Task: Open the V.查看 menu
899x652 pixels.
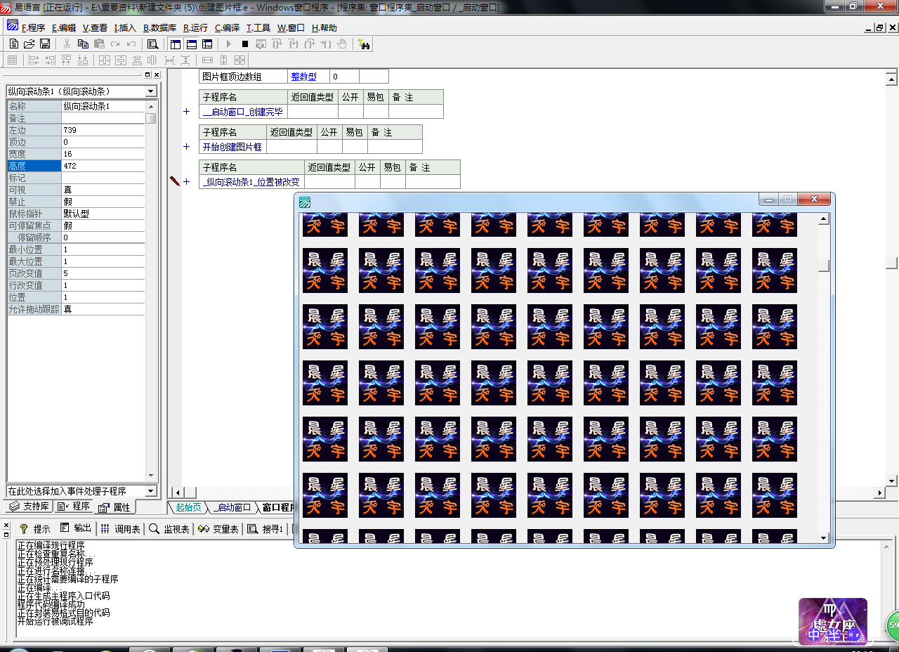Action: (95, 28)
